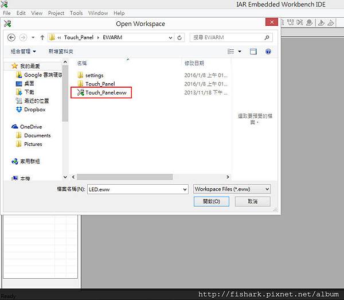Open the File menu
The image size is (344, 300).
(x=7, y=13)
